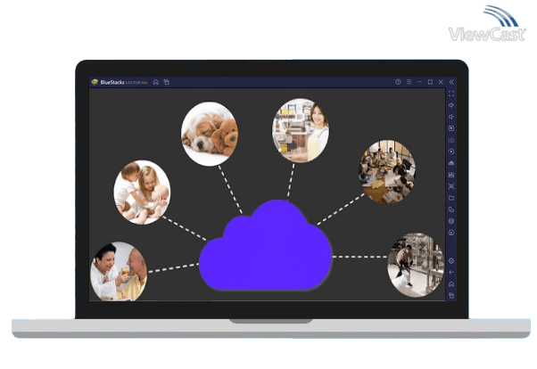Open the BlueStacks help question mark icon
This screenshot has width=537, height=369.
tap(398, 82)
